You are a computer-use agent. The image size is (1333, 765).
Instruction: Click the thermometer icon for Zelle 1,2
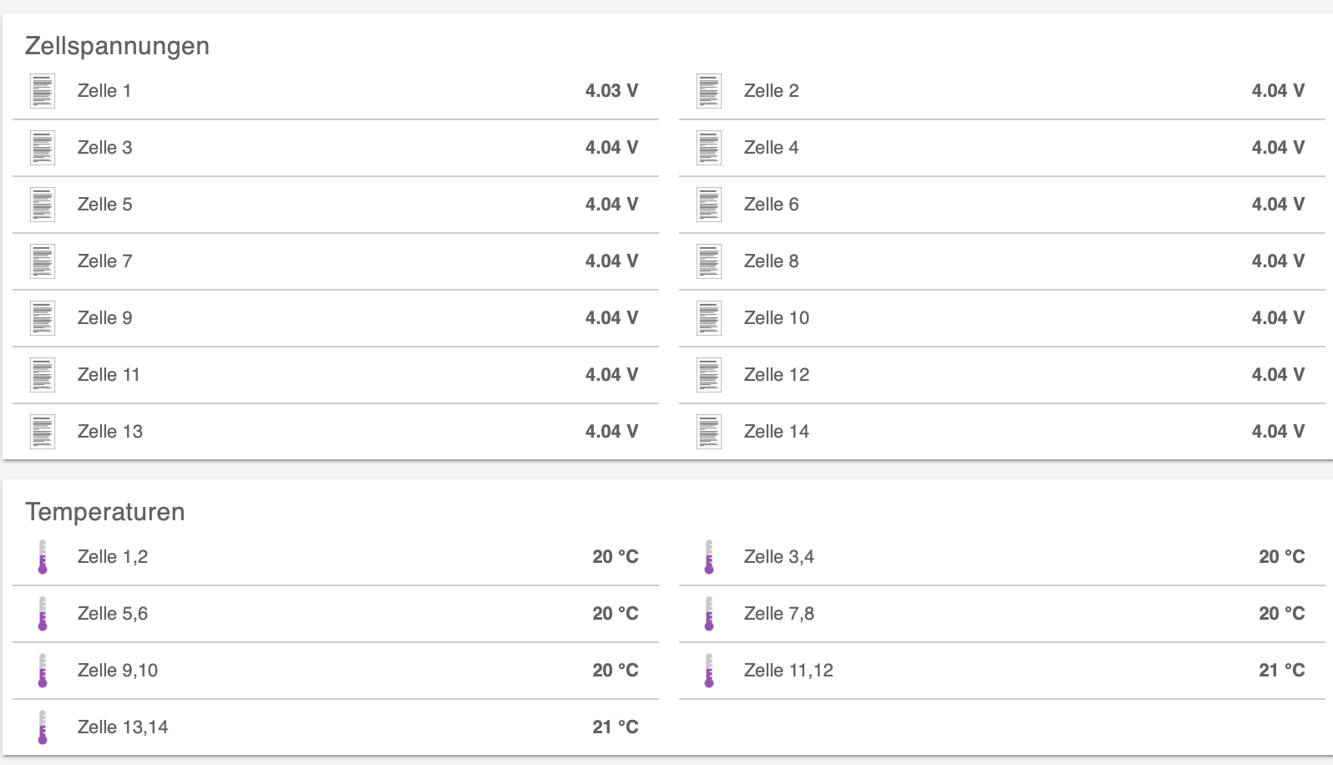click(x=43, y=557)
